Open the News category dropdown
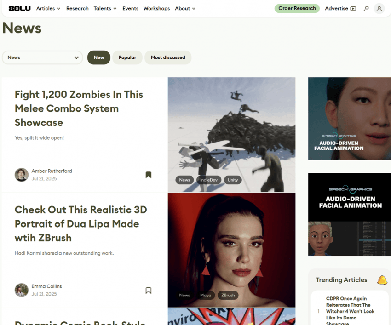The width and height of the screenshot is (391, 325). click(x=42, y=57)
